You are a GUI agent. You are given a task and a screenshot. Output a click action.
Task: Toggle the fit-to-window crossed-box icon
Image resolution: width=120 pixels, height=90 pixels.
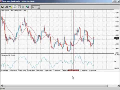tap(19, 7)
